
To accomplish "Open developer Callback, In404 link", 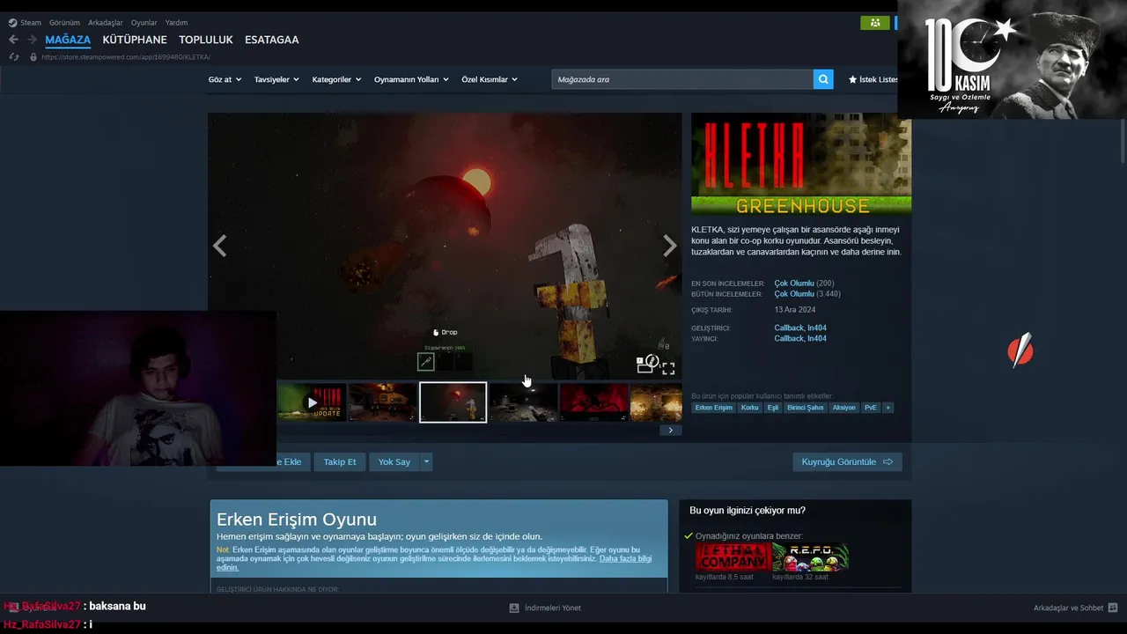I will click(800, 328).
